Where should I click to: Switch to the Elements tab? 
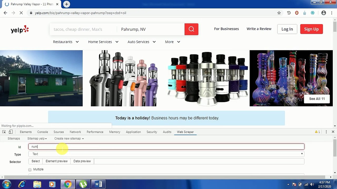pyautogui.click(x=26, y=132)
